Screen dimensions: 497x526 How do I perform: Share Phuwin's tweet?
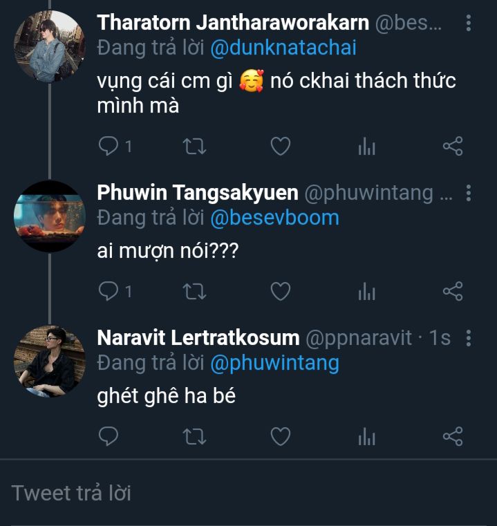point(452,292)
